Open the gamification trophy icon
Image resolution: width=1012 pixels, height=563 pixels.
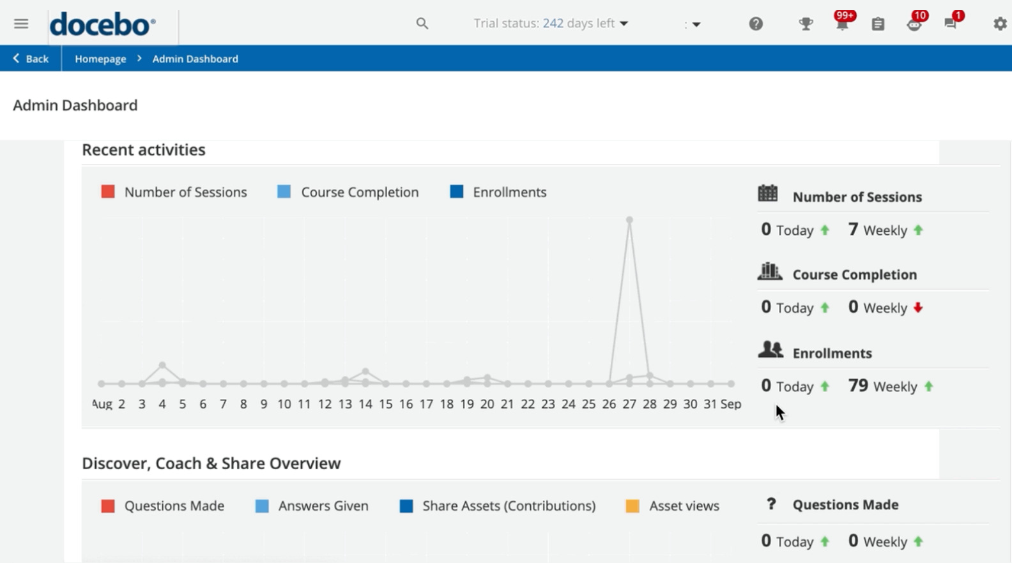806,24
